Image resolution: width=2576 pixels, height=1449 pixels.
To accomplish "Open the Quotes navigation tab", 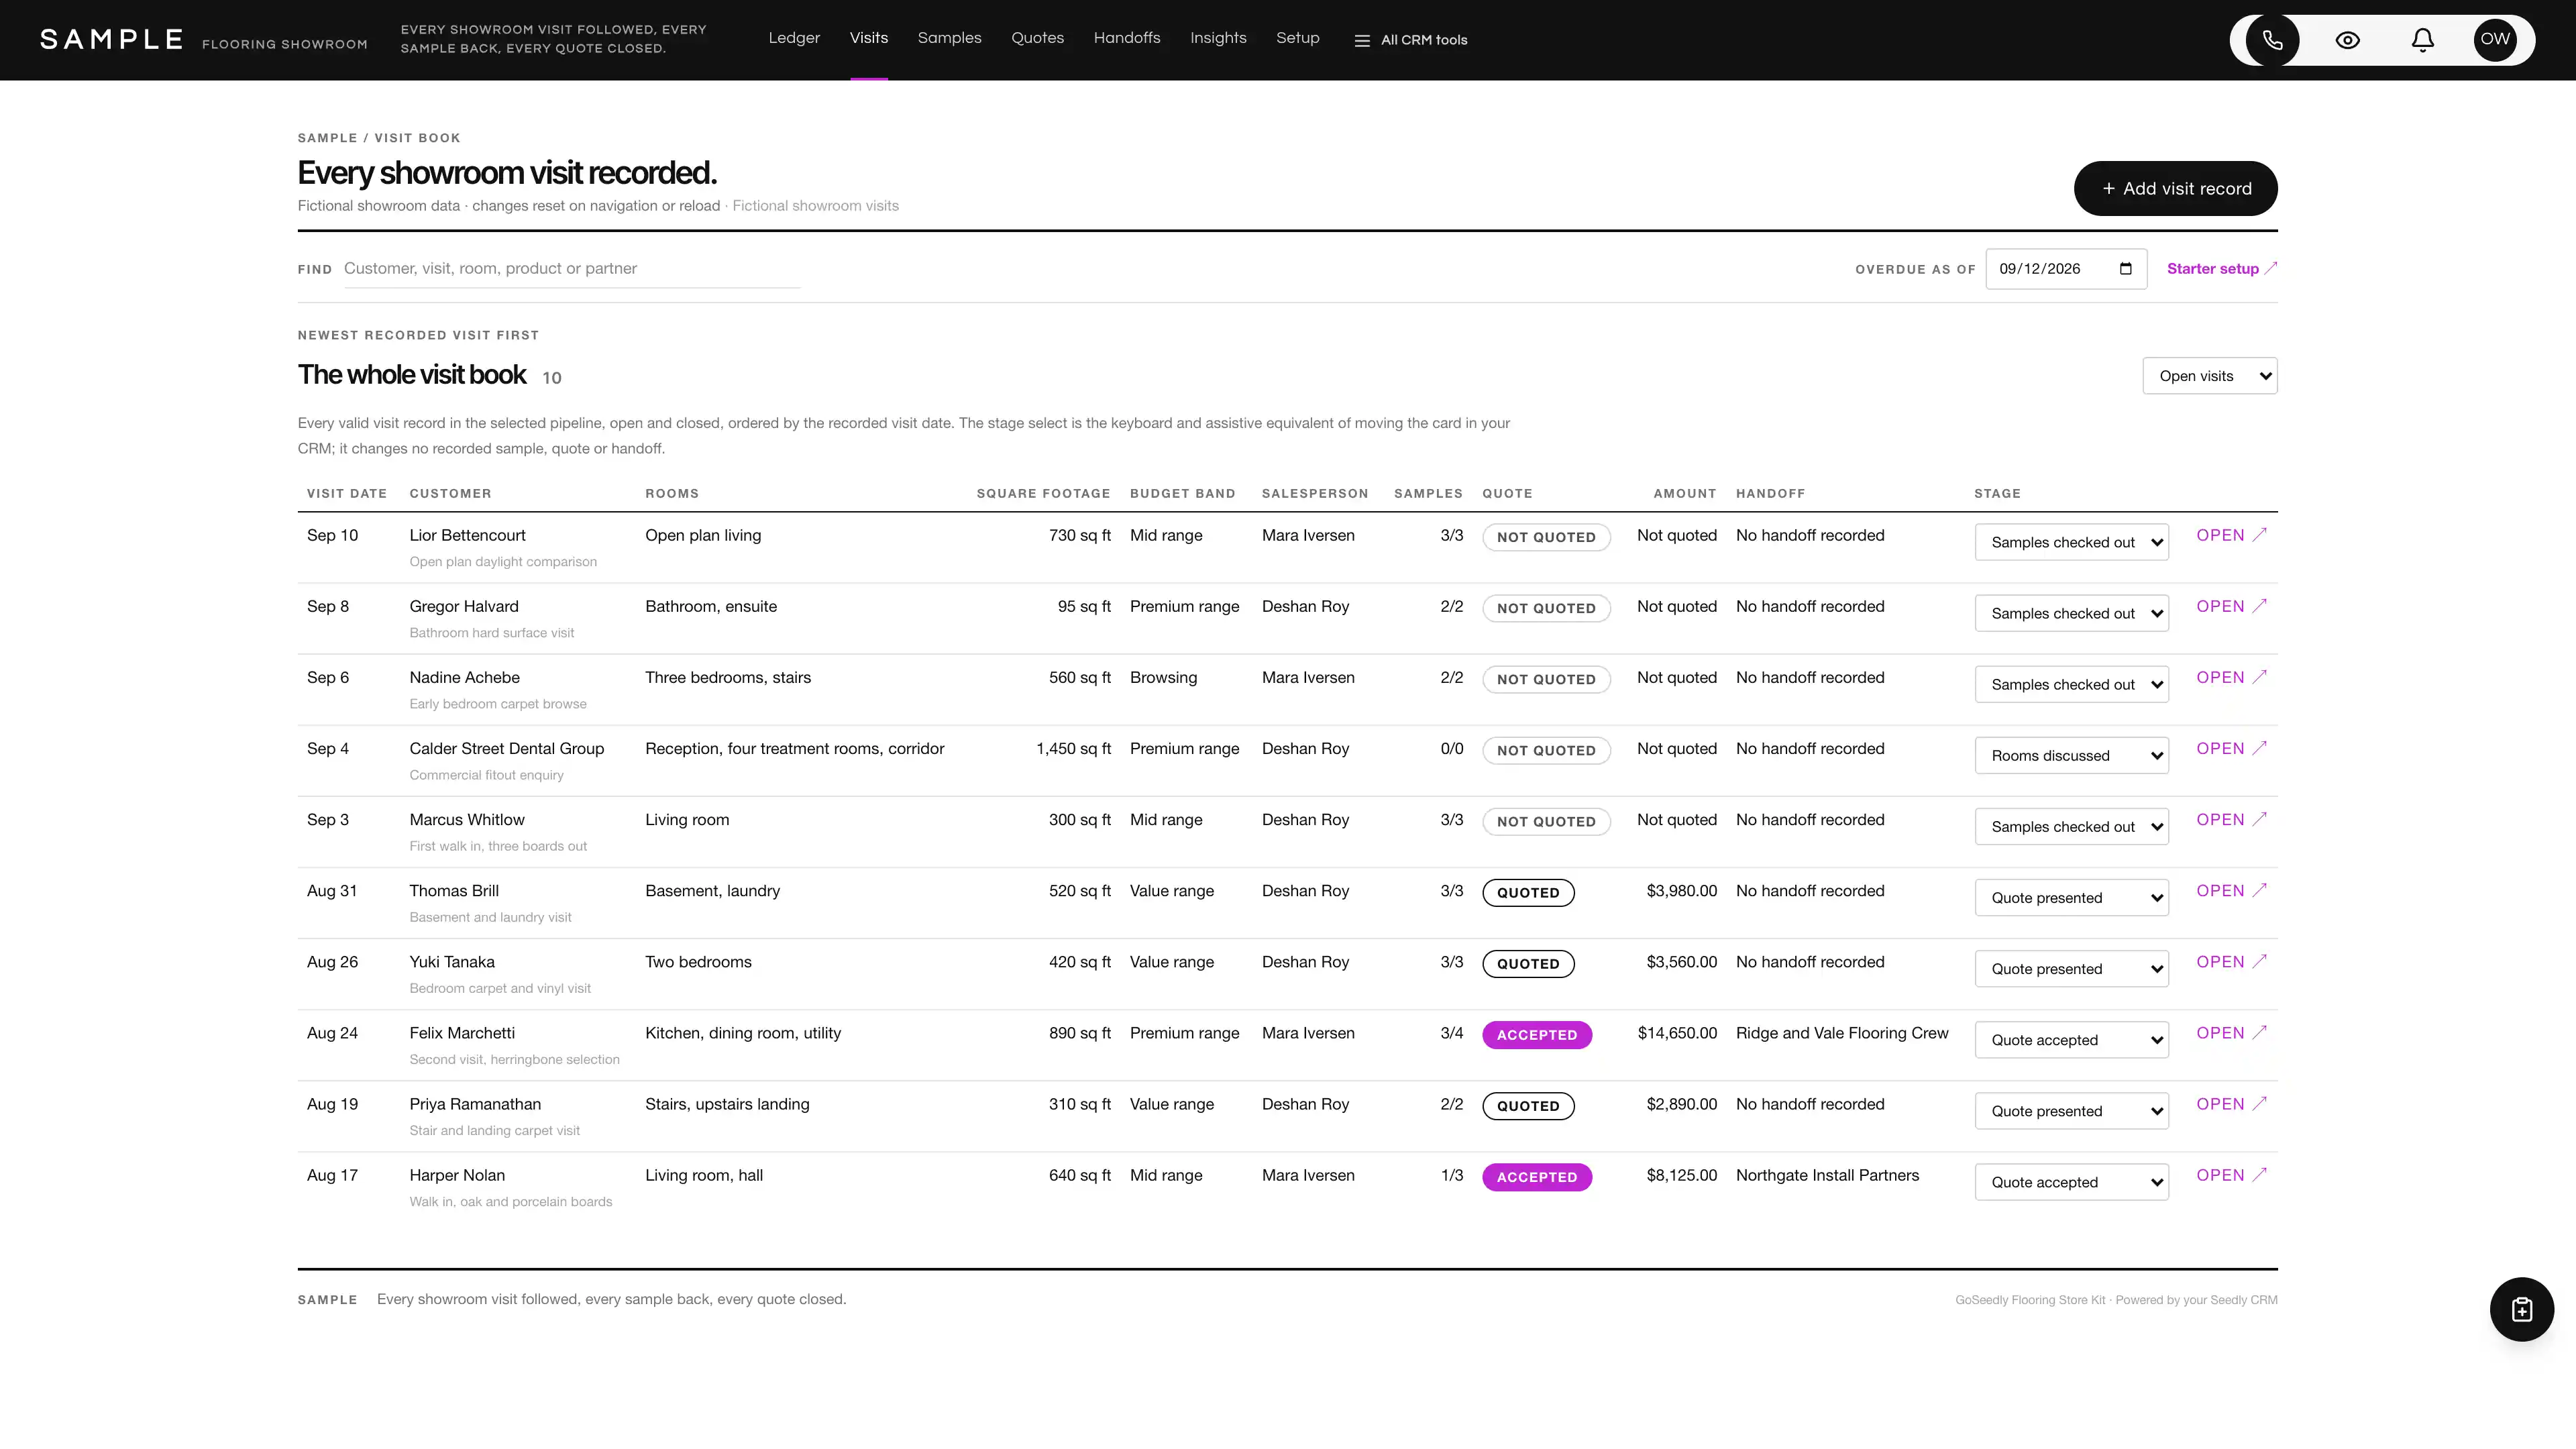I will [1037, 38].
